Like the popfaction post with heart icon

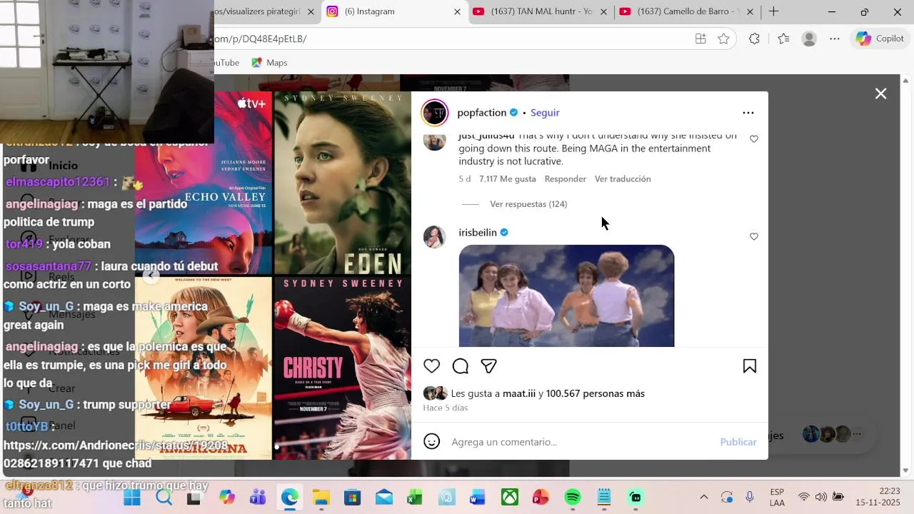pos(432,366)
